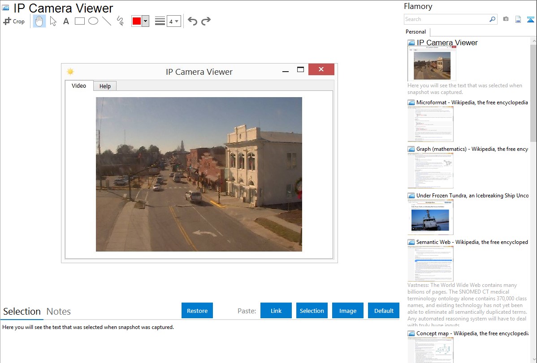Click the 'Semantic Web - Wikipedia' snapshot title
This screenshot has width=537, height=363.
click(x=472, y=242)
